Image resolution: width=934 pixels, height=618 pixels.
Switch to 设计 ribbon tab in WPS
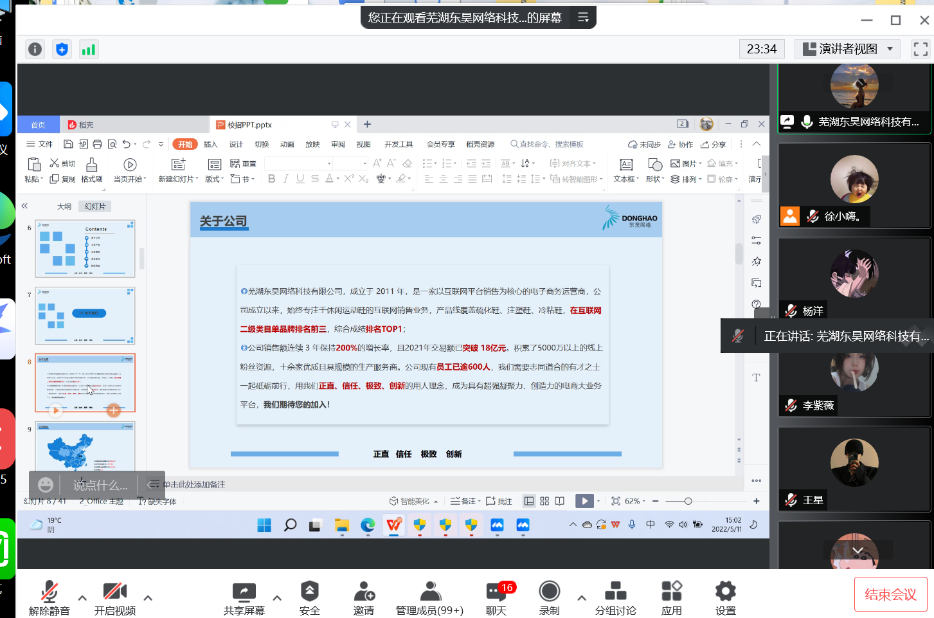237,145
